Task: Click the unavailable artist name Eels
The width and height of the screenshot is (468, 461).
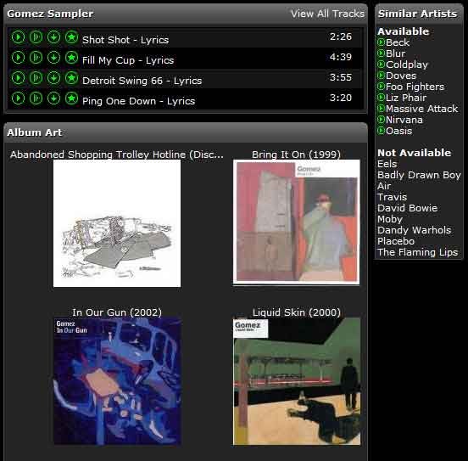Action: [387, 164]
